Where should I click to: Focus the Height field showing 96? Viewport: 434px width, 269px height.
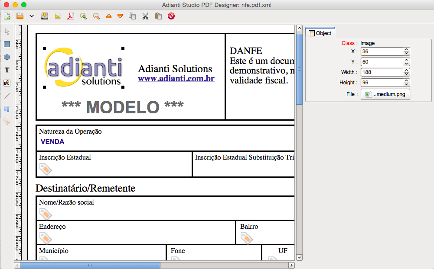tap(382, 83)
